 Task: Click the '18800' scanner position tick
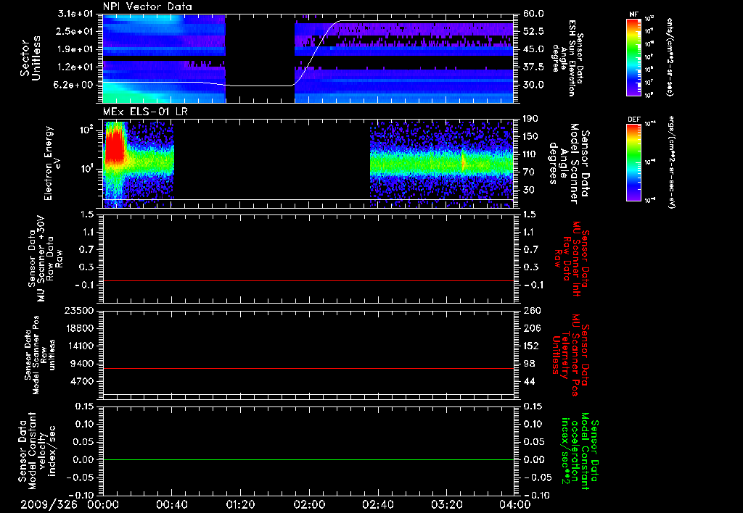[79, 328]
